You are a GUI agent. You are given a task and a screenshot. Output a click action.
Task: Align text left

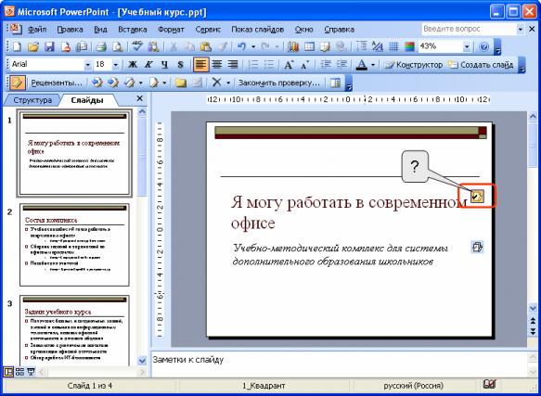pos(200,65)
